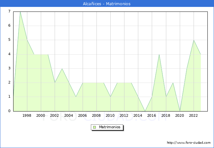Click the 2017 peak data point at 4
The width and height of the screenshot is (214, 148).
[159, 55]
